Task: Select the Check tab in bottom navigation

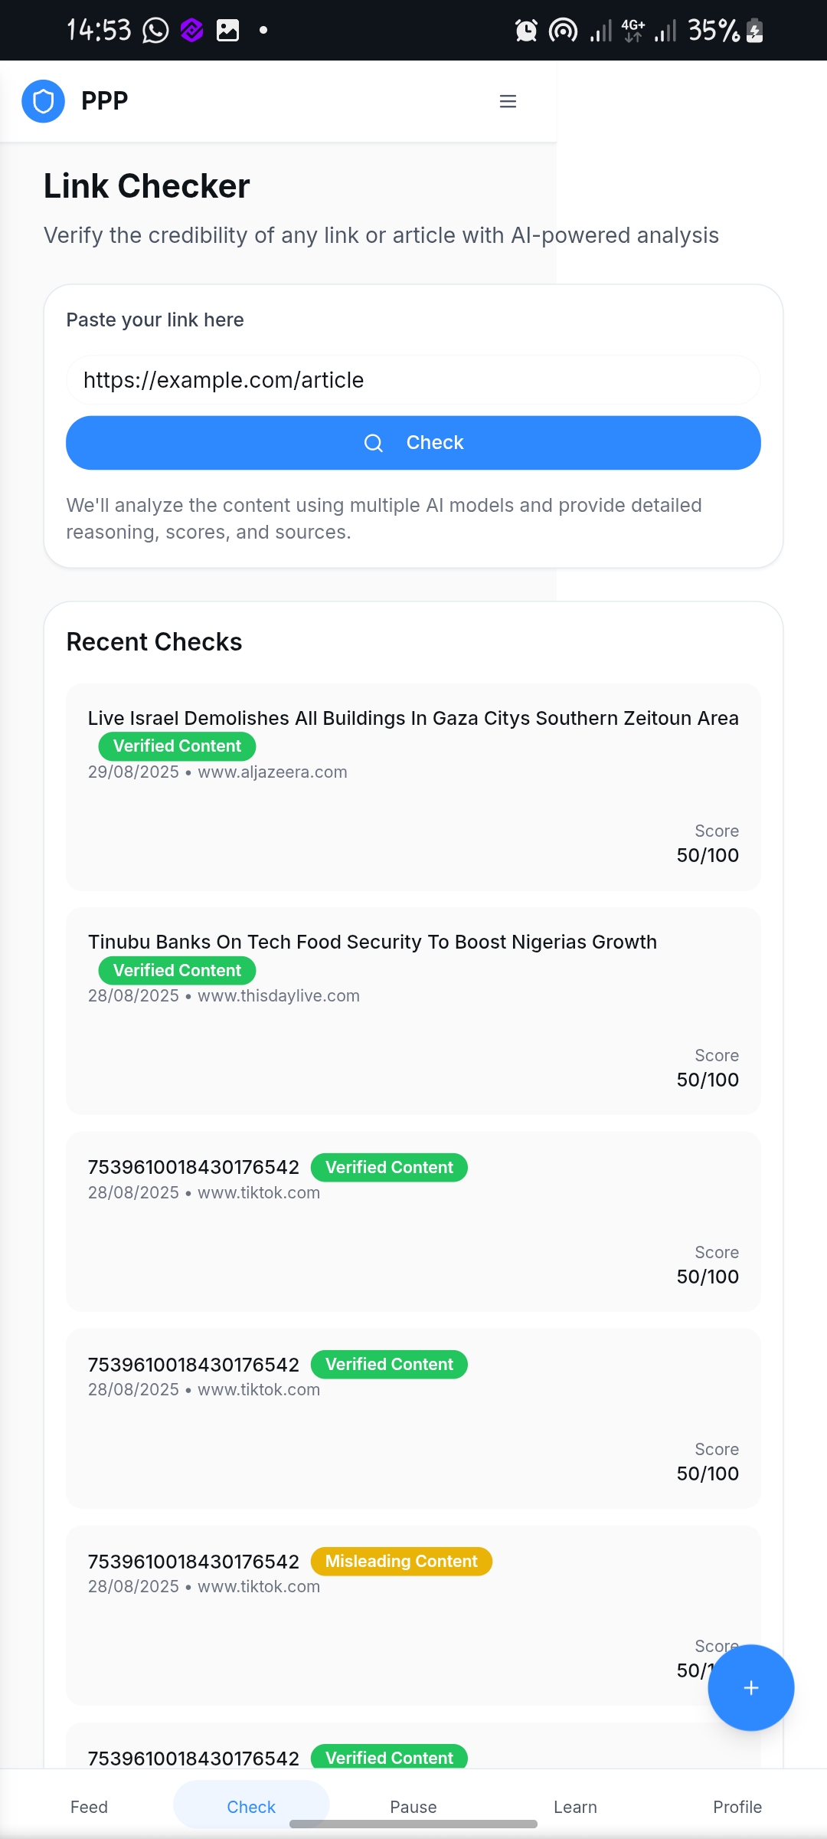Action: click(251, 1806)
